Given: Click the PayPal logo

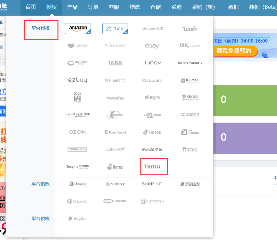Looking at the screenshot, I should pyautogui.click(x=77, y=219).
